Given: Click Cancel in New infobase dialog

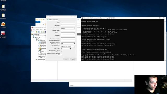Looking at the screenshot, I should (73, 59).
